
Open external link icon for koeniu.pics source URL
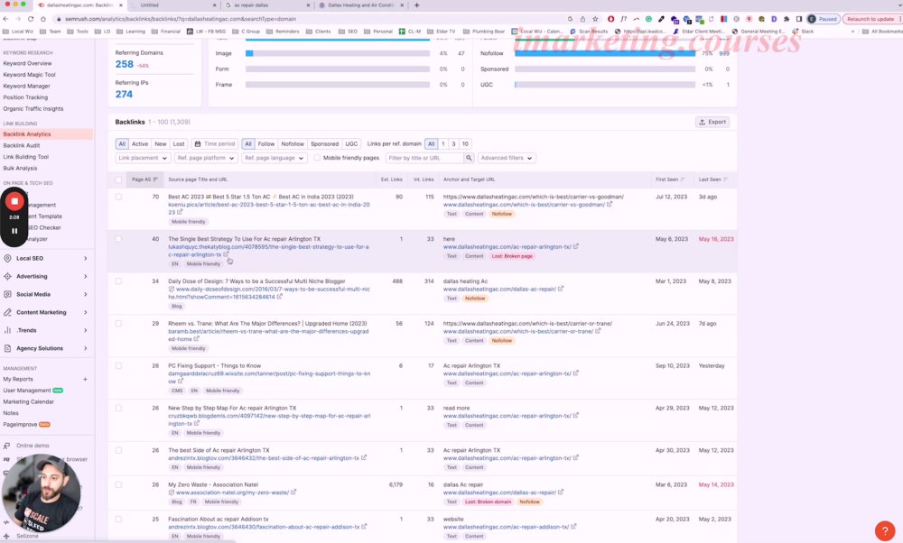tap(180, 212)
